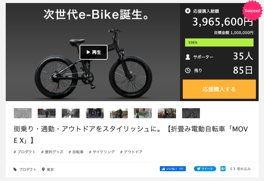
Task: Click the green 396% progress bar
Action: (219, 42)
